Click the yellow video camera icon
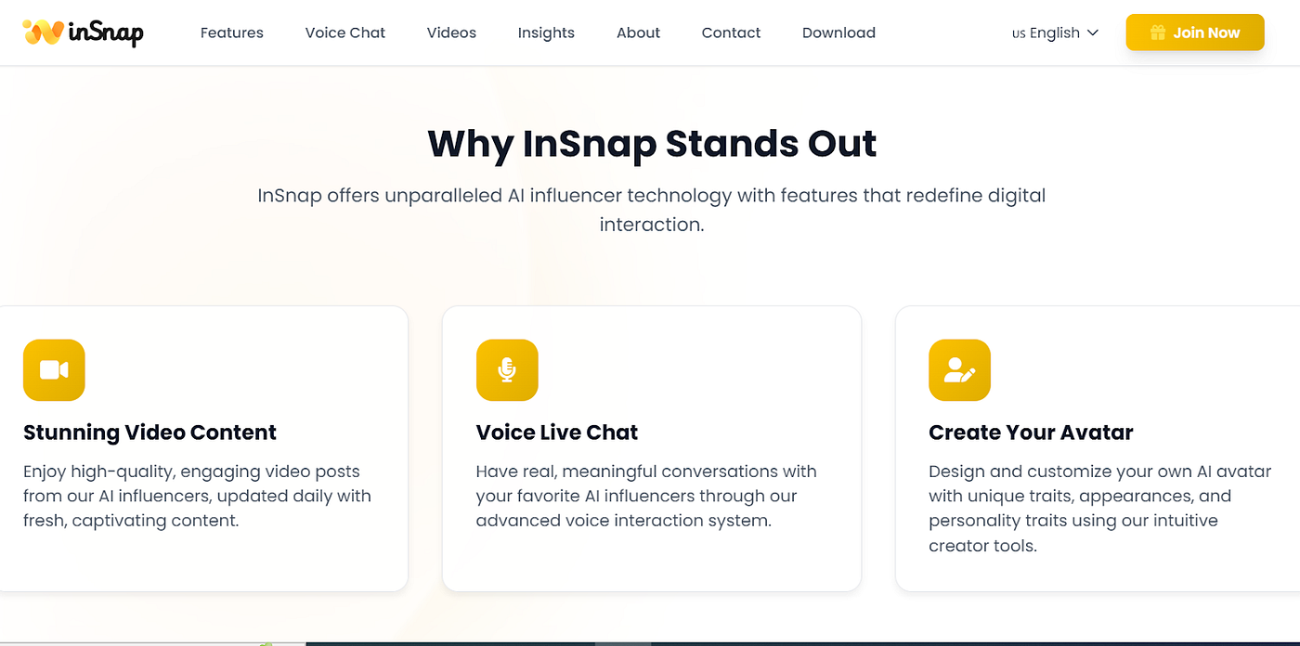 tap(54, 370)
